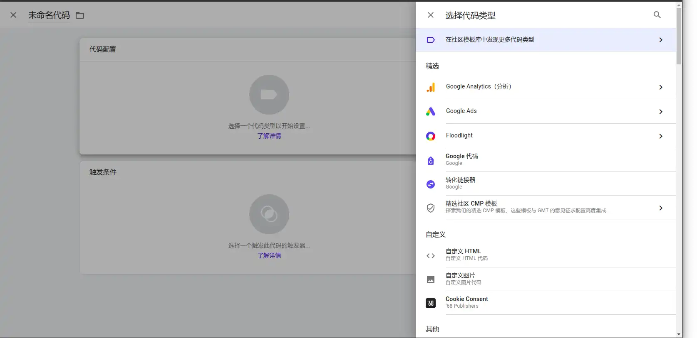
Task: Click the Google 代码 tag icon
Action: (431, 160)
